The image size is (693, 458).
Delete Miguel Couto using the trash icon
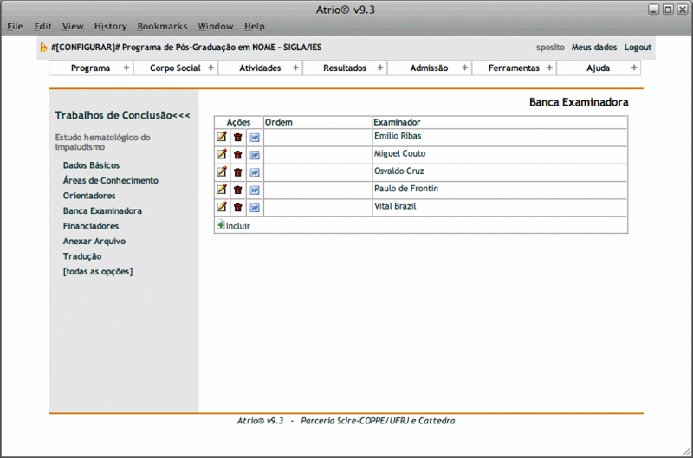pyautogui.click(x=237, y=155)
